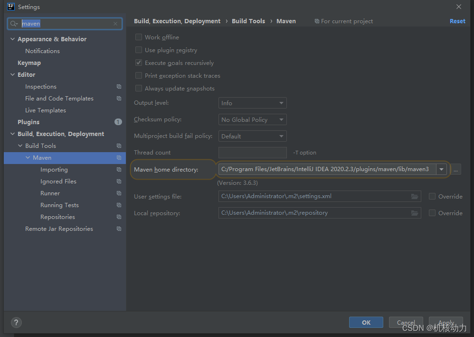Click the project-level icon beside Runner
This screenshot has height=337, width=474.
(x=119, y=193)
